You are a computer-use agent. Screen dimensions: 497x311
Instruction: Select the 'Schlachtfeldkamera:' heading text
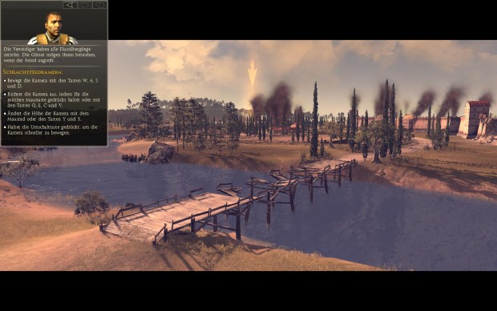click(33, 72)
